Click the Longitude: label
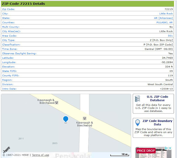Screen dimensions: 177x158 pos(9,62)
